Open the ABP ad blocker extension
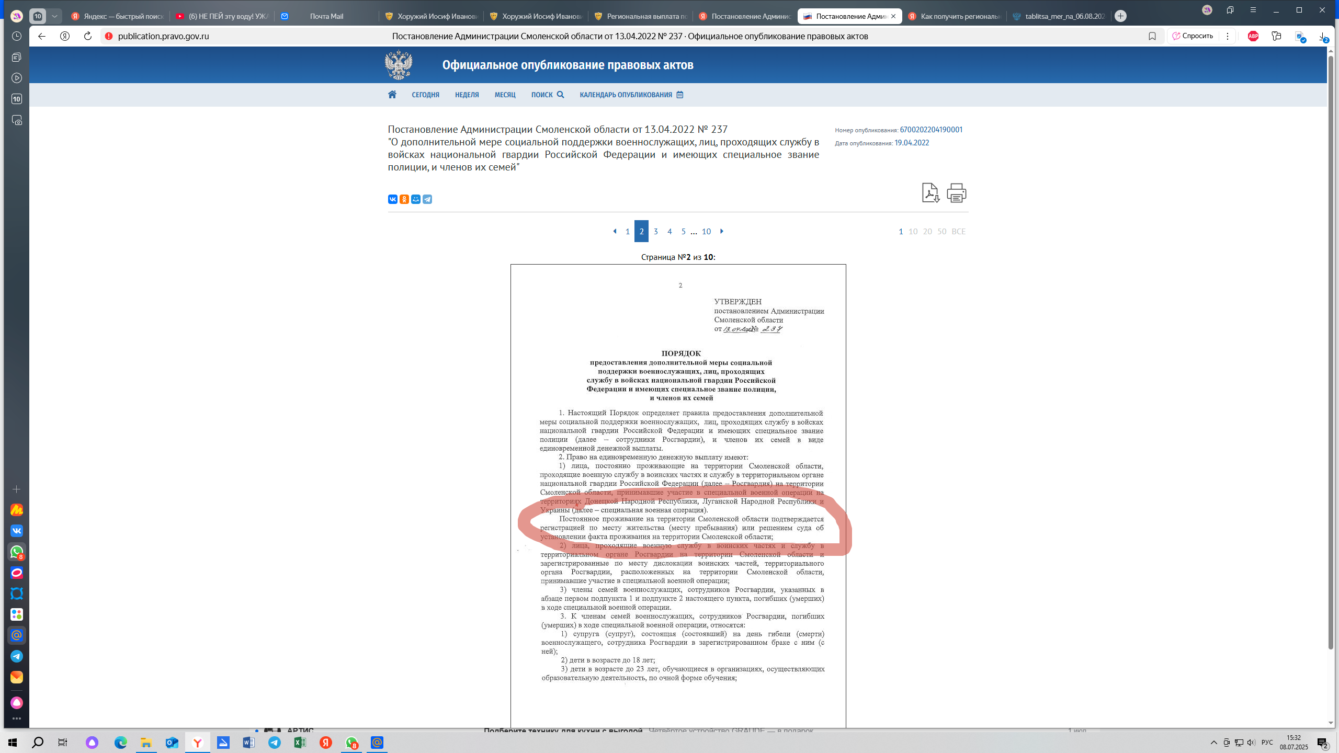 point(1253,36)
